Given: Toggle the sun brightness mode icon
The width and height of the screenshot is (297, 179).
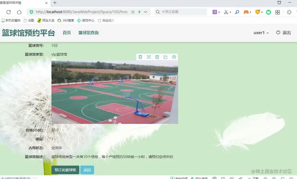Looking at the screenshot, I should 289,12.
